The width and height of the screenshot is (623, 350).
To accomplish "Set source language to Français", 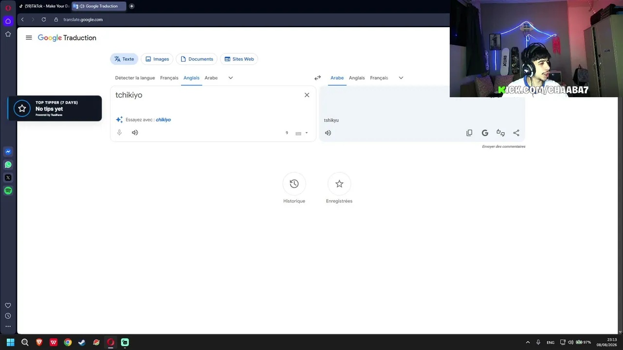I will tap(169, 78).
